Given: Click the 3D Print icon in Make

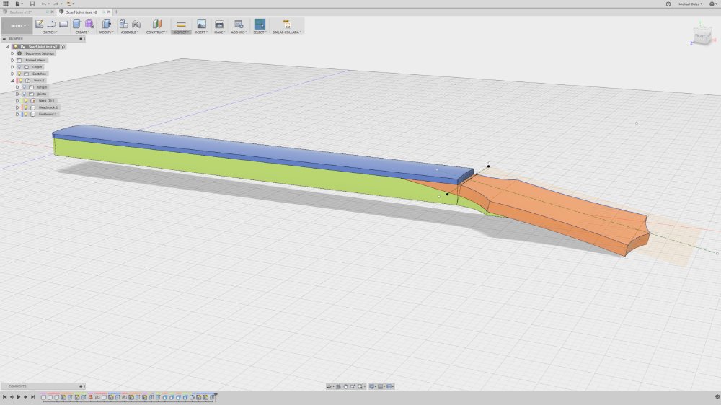Looking at the screenshot, I should [219, 24].
